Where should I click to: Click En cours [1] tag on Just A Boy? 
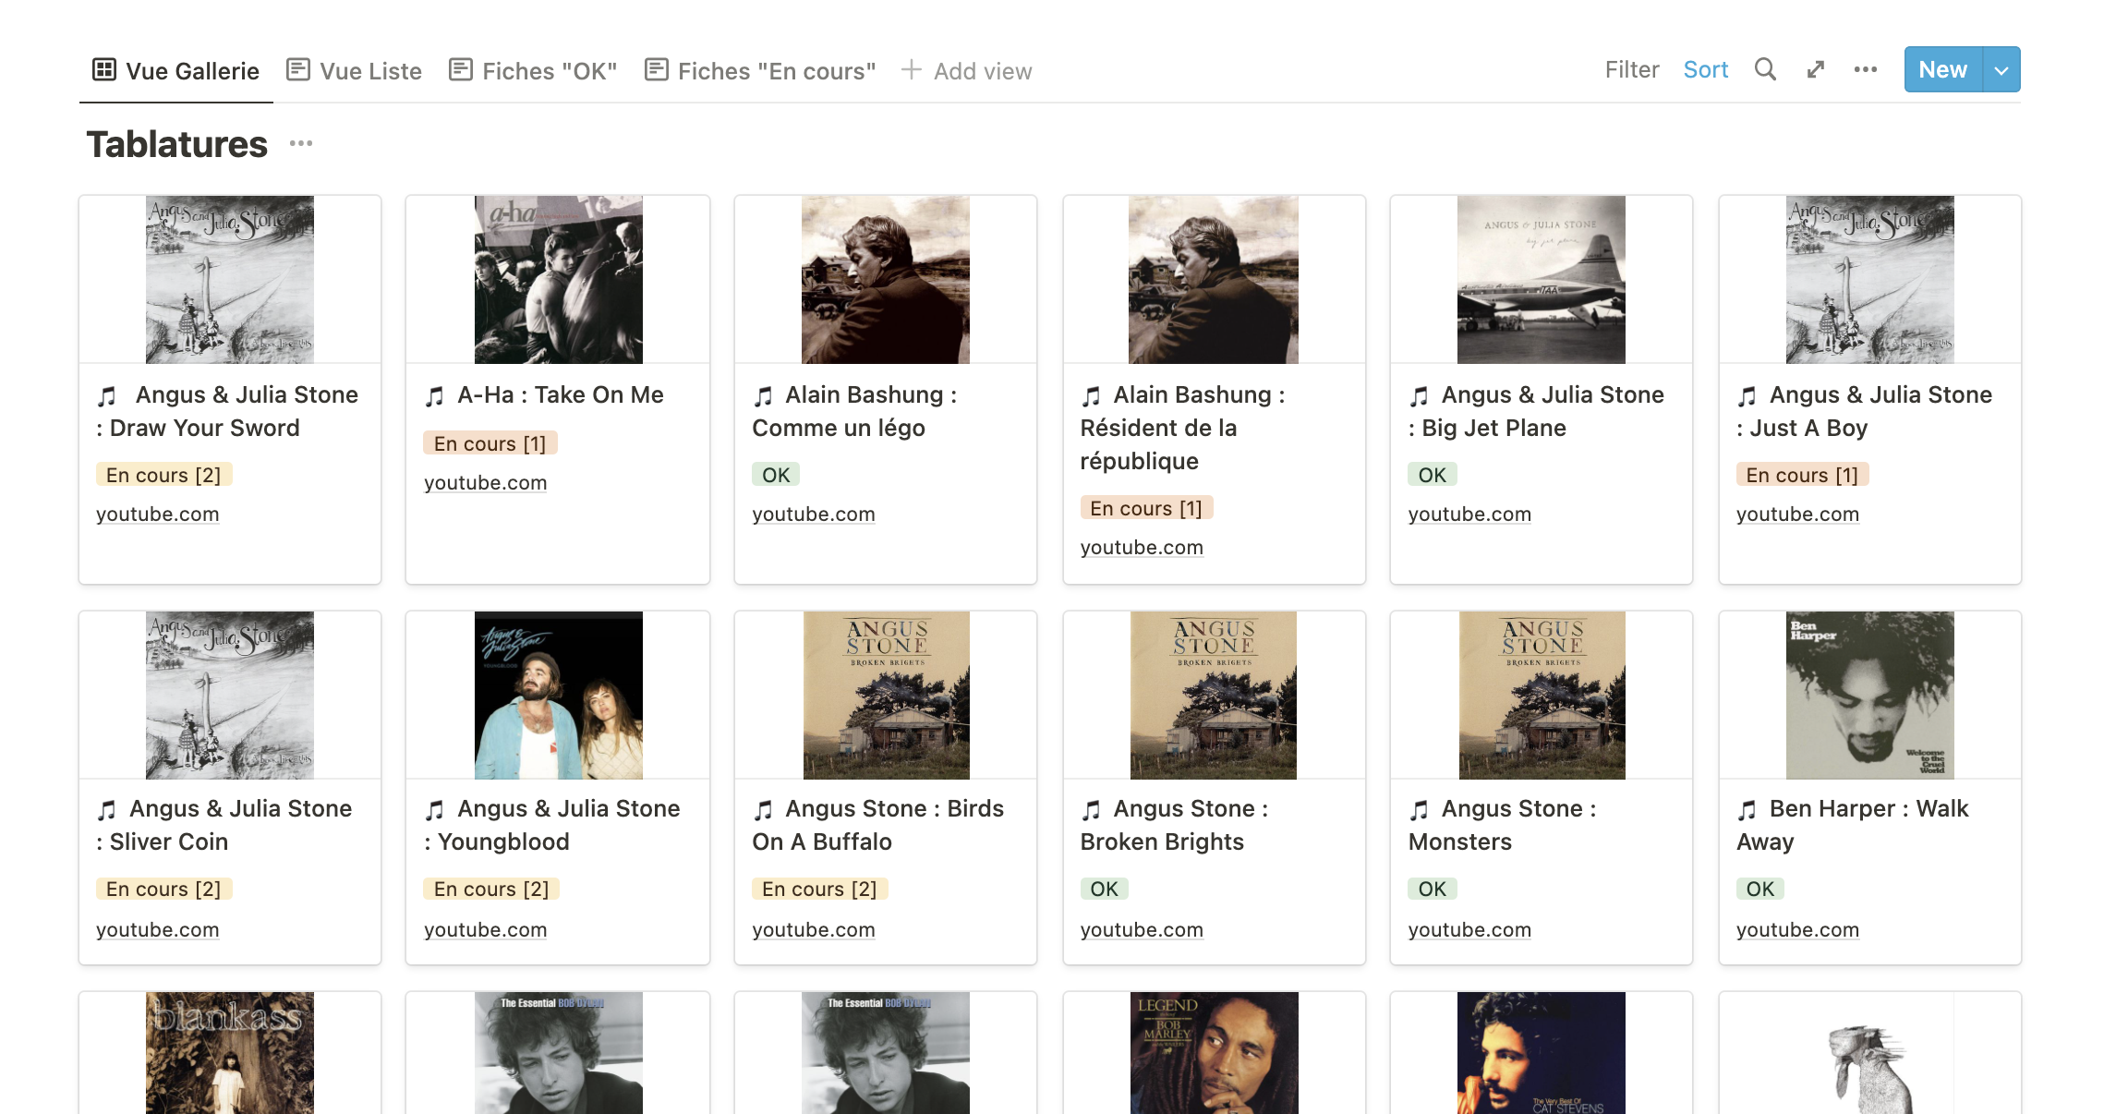click(1803, 475)
